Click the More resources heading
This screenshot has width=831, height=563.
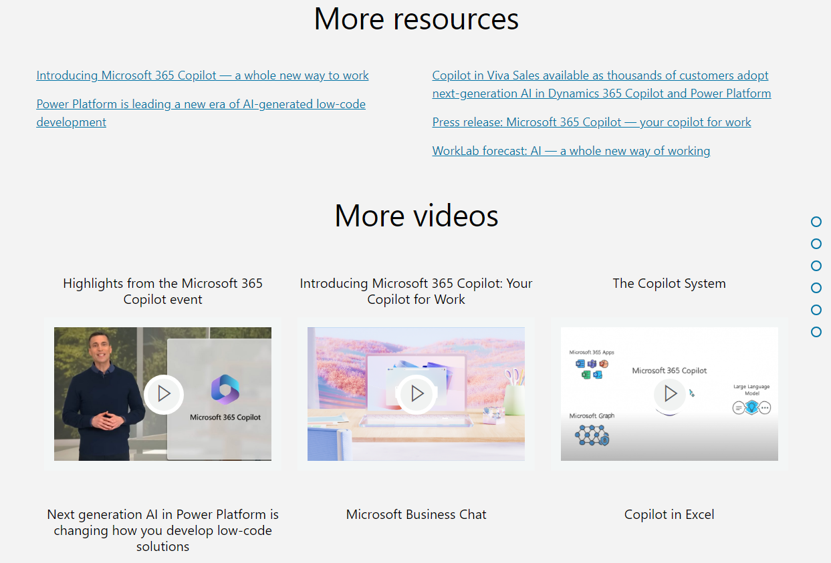[x=417, y=19]
